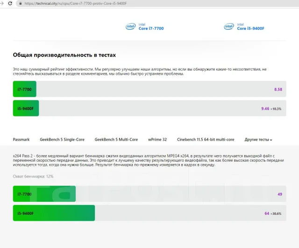Click the forward arrow browser icon

[2, 3]
